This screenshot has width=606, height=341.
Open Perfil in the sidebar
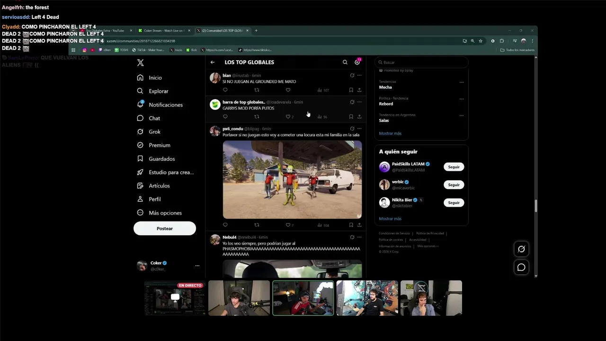pyautogui.click(x=149, y=199)
